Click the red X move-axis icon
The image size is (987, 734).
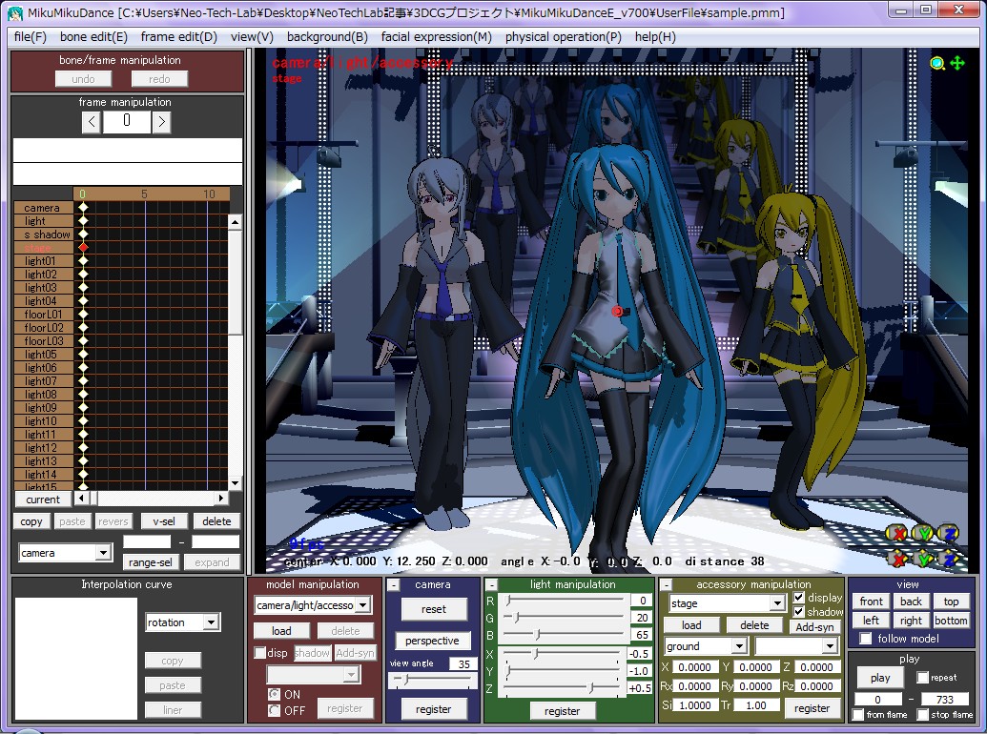pyautogui.click(x=898, y=558)
